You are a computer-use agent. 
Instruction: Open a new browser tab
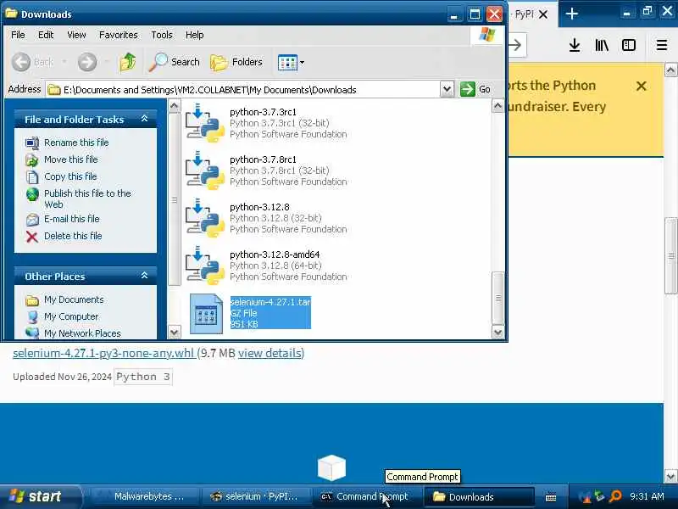(x=571, y=14)
